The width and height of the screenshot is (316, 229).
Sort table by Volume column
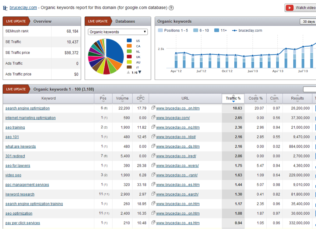[x=122, y=98]
